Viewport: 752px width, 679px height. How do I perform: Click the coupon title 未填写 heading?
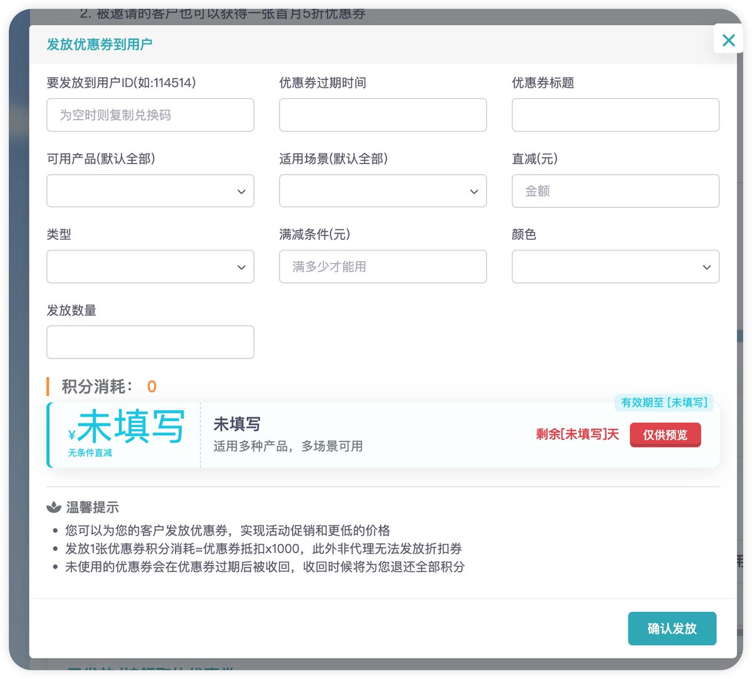[237, 424]
